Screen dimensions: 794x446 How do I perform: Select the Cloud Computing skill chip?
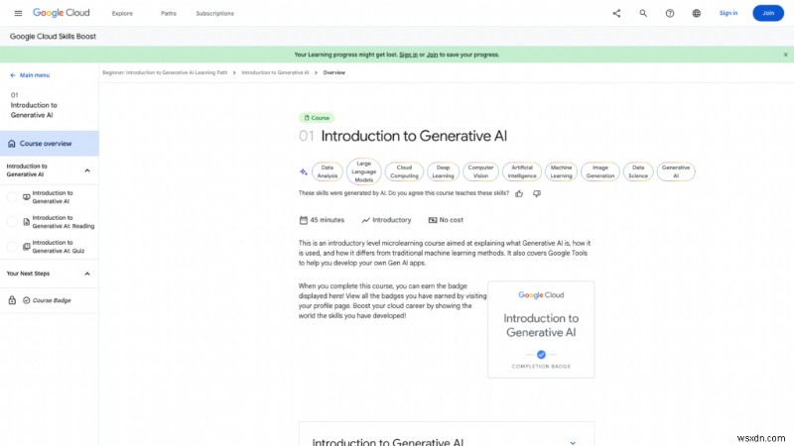coord(404,171)
